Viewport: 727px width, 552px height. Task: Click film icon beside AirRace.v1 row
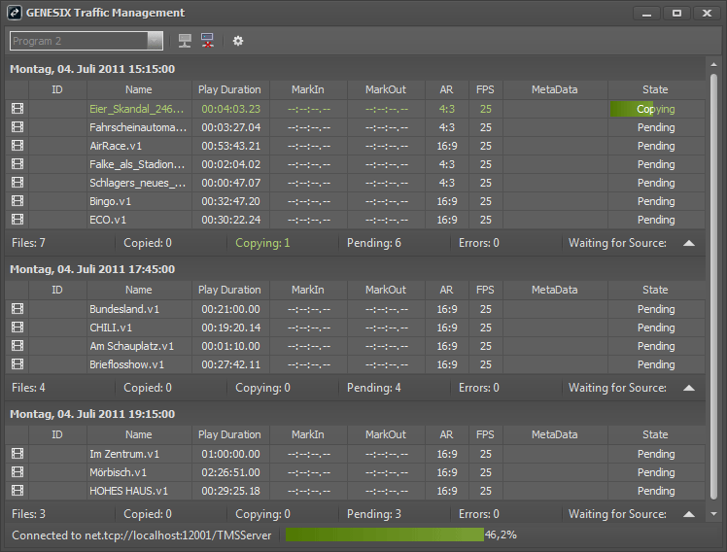click(x=17, y=146)
